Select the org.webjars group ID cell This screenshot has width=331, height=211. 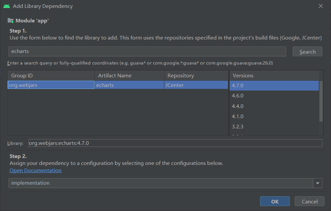coord(51,85)
